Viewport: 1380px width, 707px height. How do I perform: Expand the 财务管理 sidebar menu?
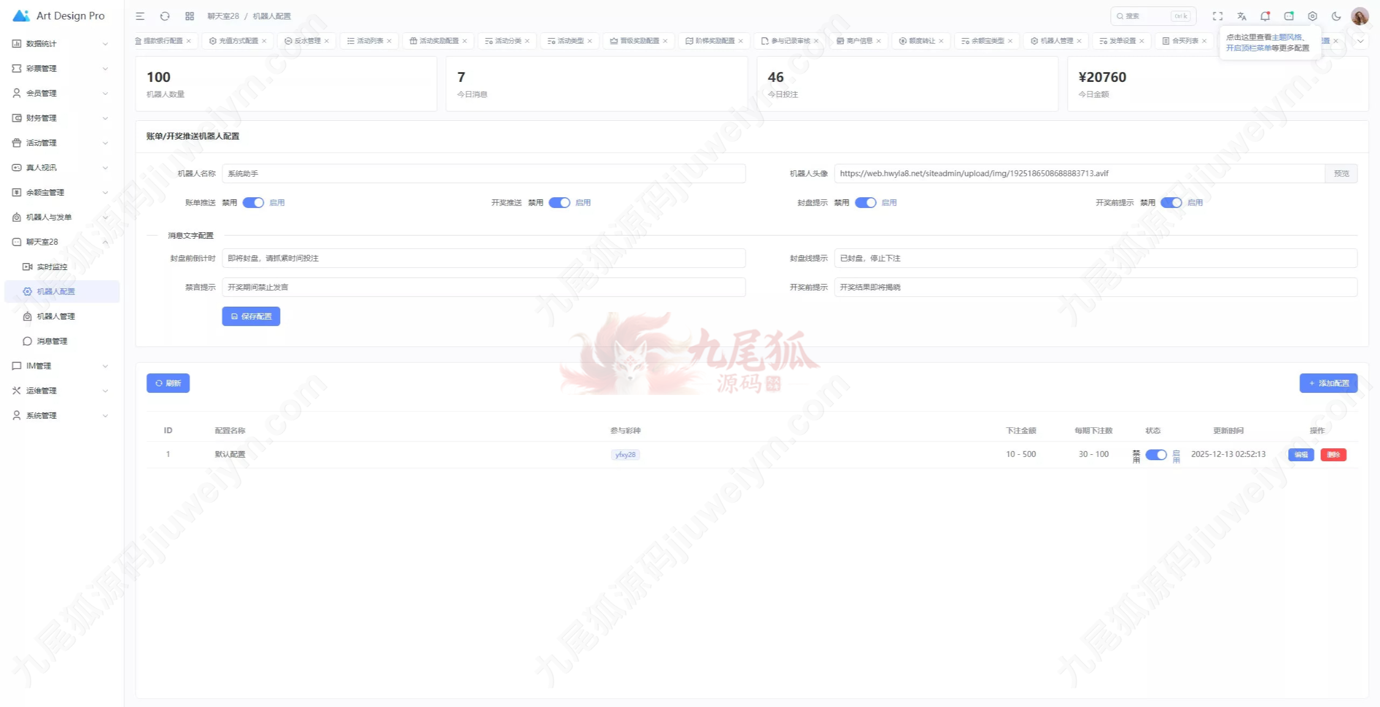point(60,118)
